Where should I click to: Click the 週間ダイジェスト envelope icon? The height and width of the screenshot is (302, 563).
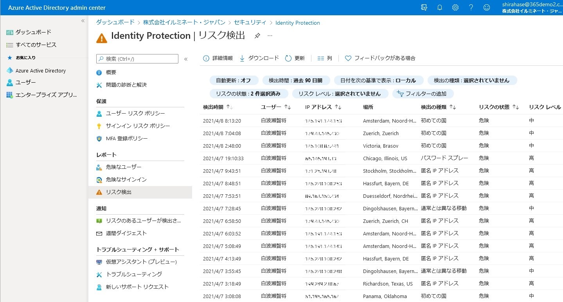coord(99,233)
